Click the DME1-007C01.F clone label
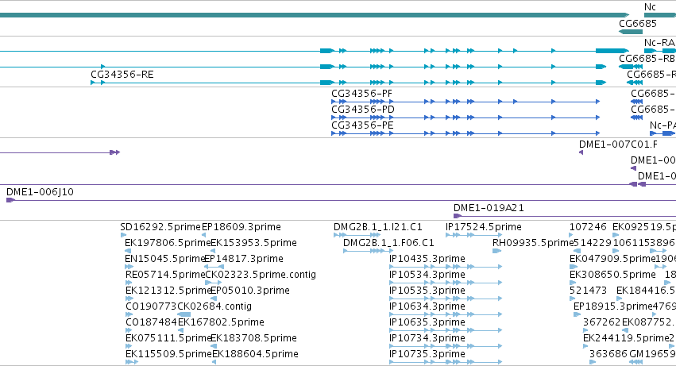The height and width of the screenshot is (366, 676). (x=618, y=144)
